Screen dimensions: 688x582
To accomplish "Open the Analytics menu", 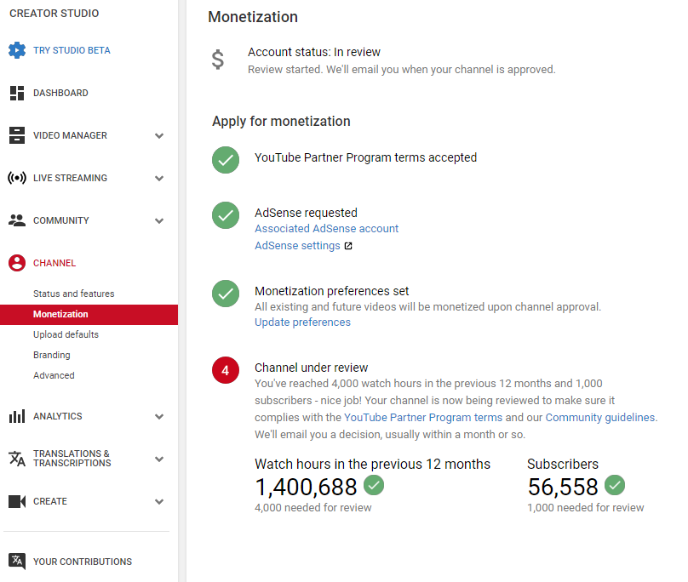I will tap(58, 416).
